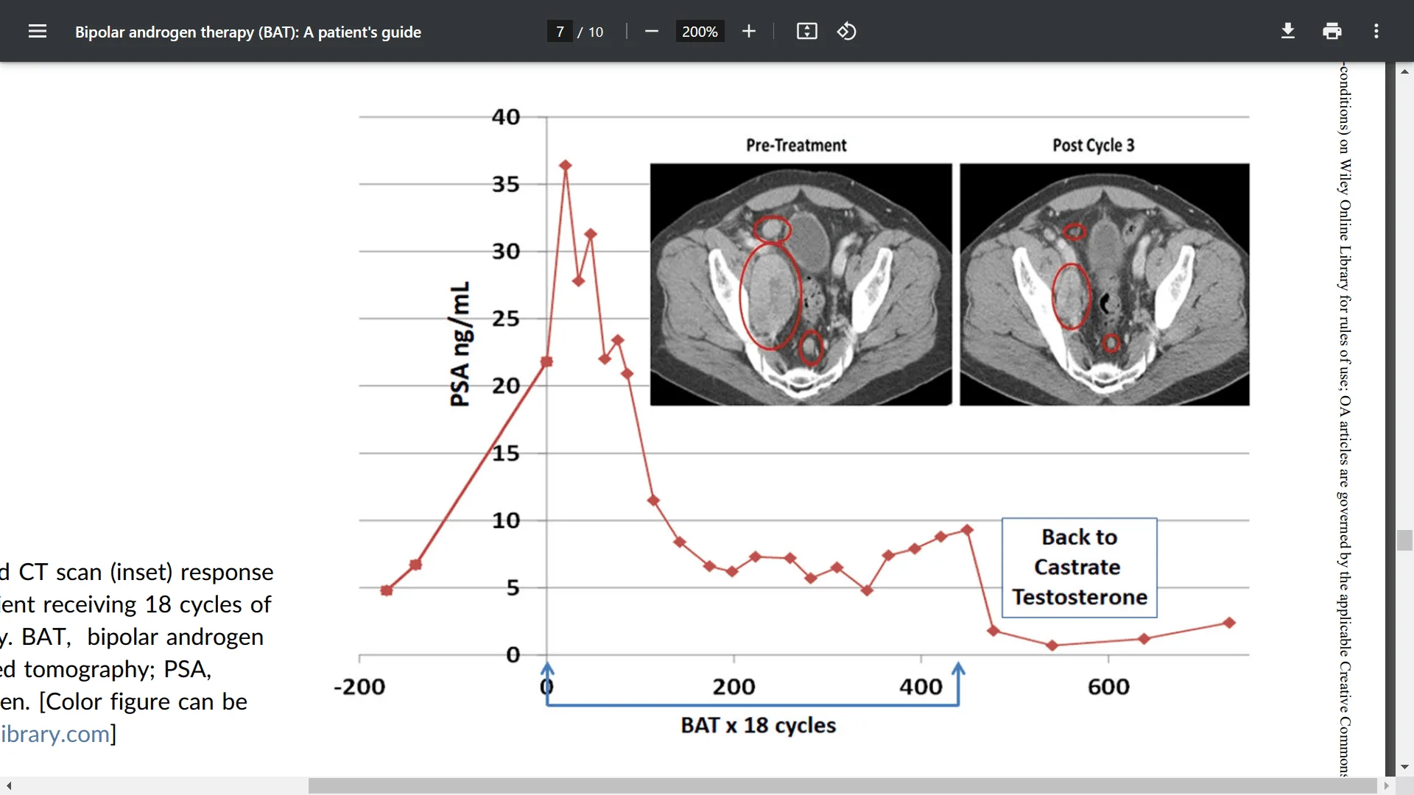Click the Fit to page icon
Screen dimensions: 1414x795
(807, 32)
